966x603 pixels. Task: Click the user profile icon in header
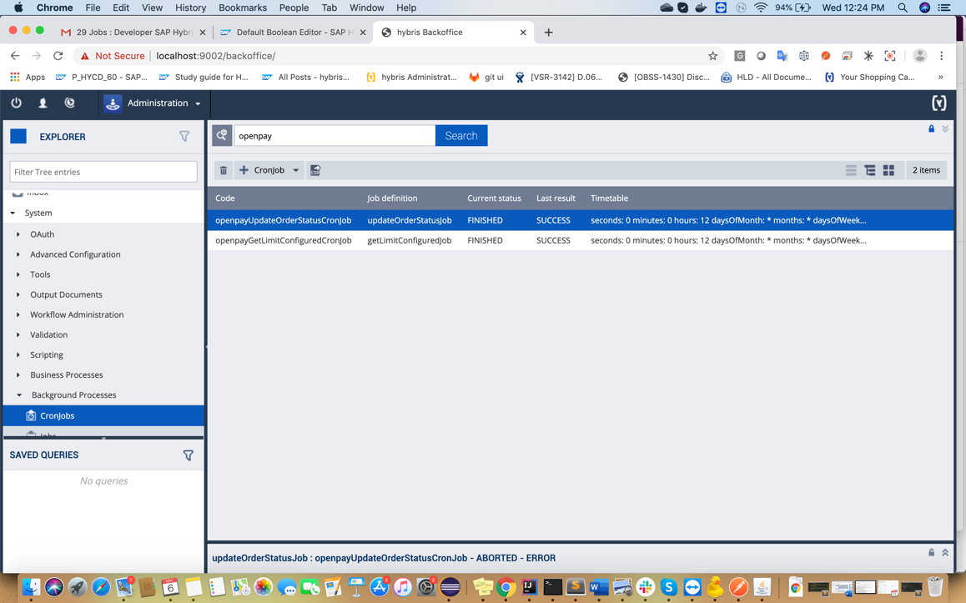click(x=43, y=103)
